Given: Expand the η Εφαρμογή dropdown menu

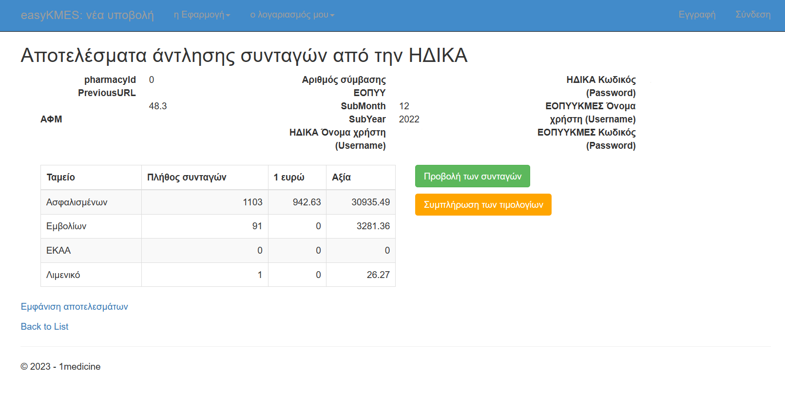Looking at the screenshot, I should pos(202,15).
